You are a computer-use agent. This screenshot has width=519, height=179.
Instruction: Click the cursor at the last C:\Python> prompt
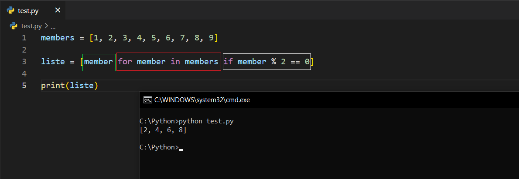(181, 149)
